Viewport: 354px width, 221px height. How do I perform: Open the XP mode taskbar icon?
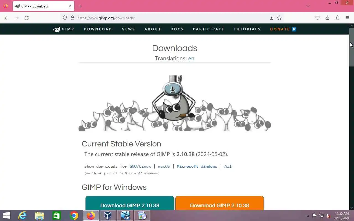pyautogui.click(x=125, y=215)
